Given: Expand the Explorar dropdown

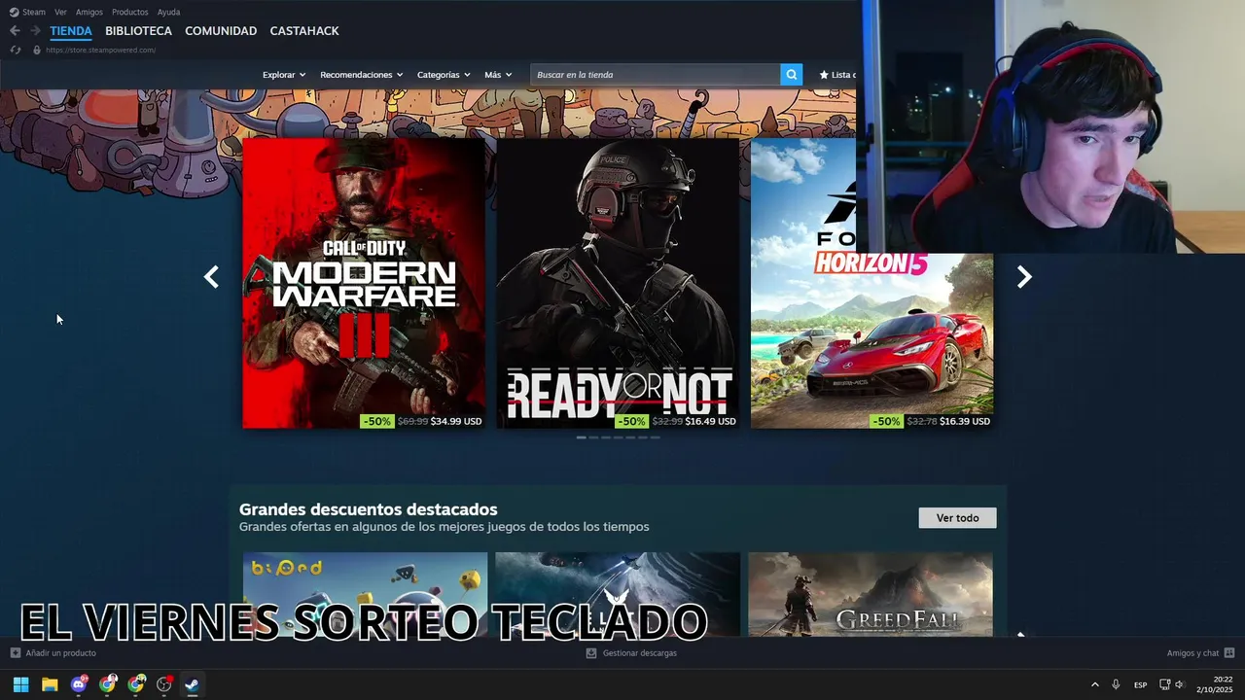Looking at the screenshot, I should [284, 75].
